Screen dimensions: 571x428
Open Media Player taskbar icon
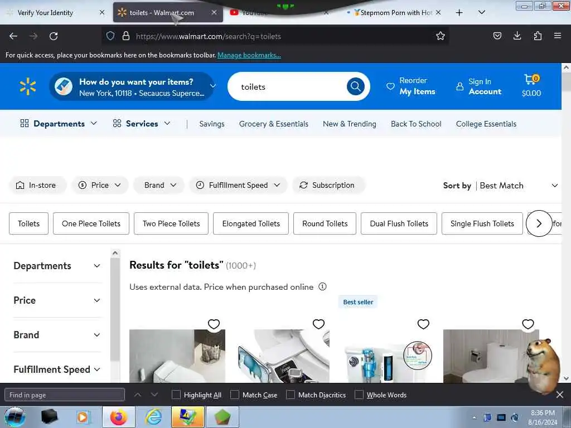83,417
